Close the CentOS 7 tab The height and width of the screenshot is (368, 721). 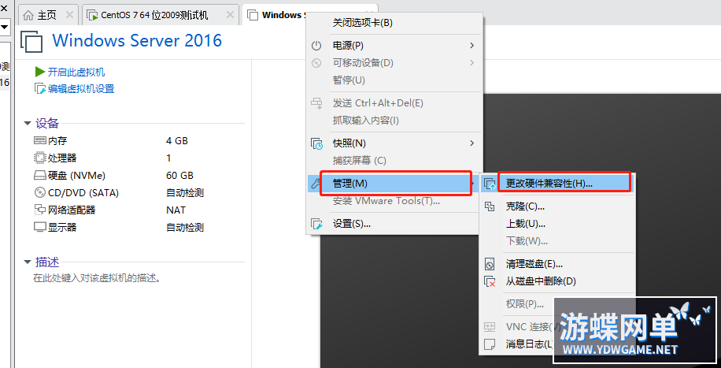[x=230, y=15]
